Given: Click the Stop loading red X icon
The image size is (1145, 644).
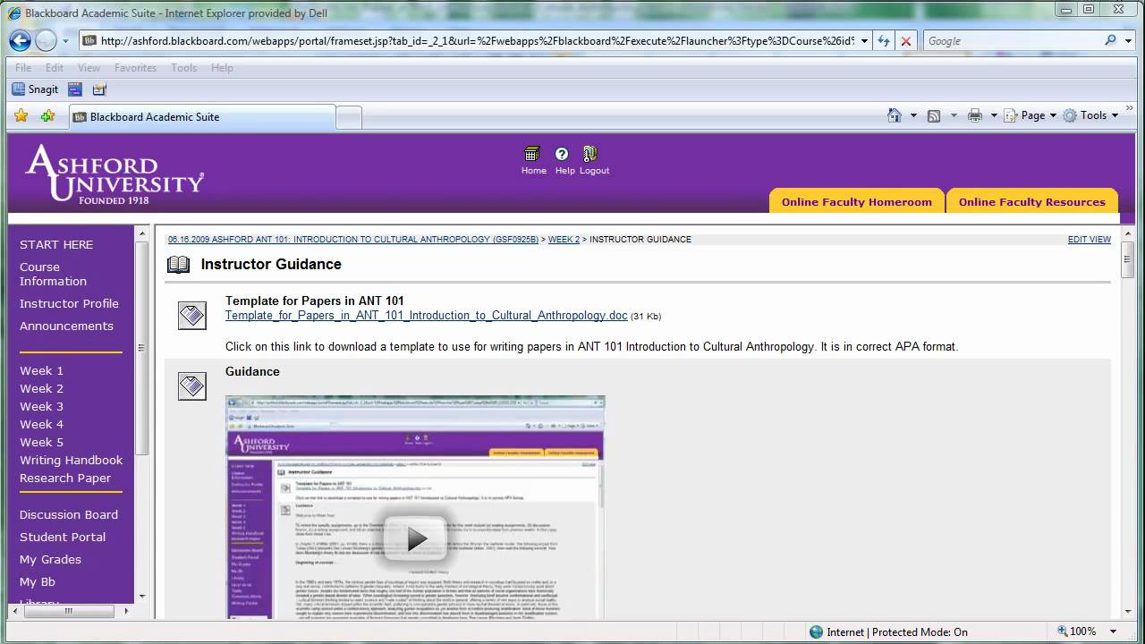Looking at the screenshot, I should pyautogui.click(x=906, y=41).
